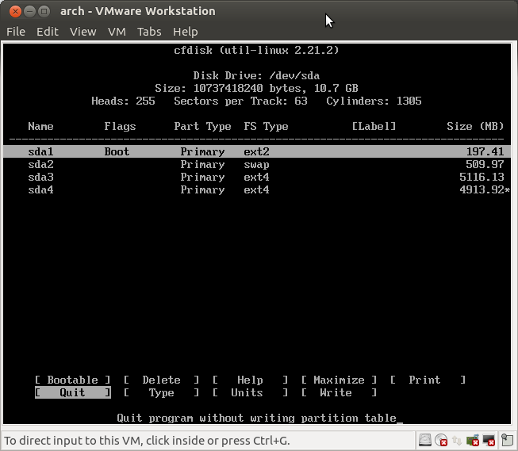Select the Units option in cfdisk

(250, 392)
